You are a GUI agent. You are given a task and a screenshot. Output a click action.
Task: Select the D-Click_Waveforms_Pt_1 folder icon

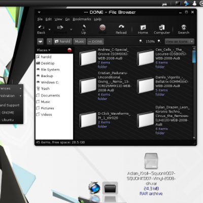tap(88, 119)
